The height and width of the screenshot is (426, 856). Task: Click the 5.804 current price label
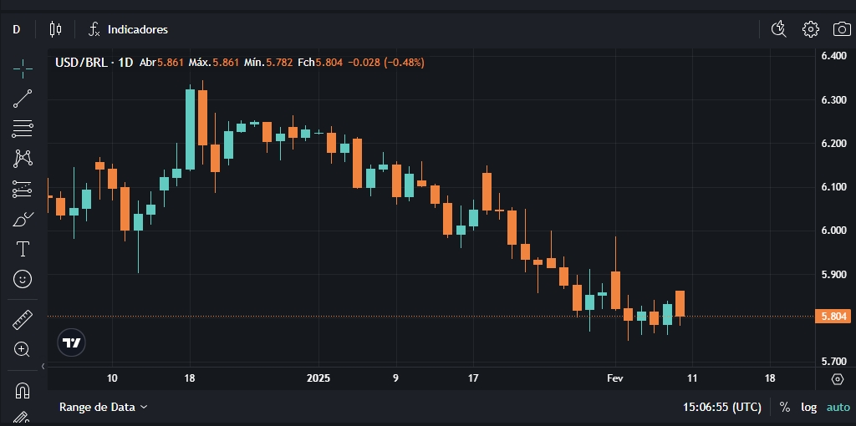point(833,316)
